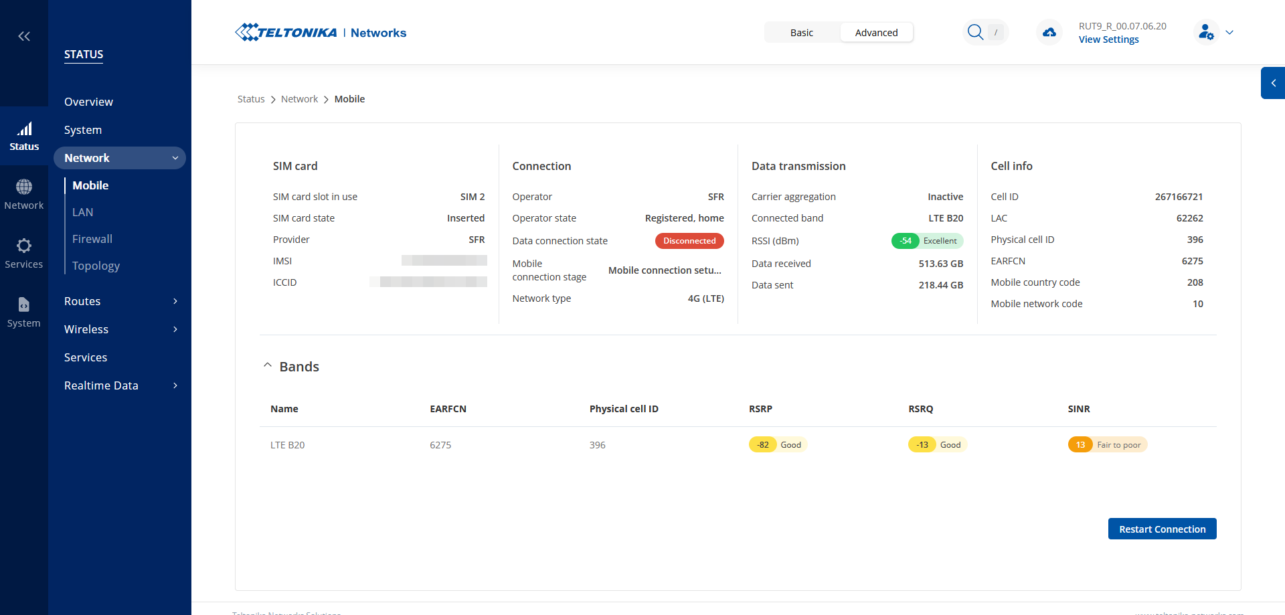The height and width of the screenshot is (615, 1285).
Task: Collapse the sidebar with double-chevron icon
Action: 24,36
